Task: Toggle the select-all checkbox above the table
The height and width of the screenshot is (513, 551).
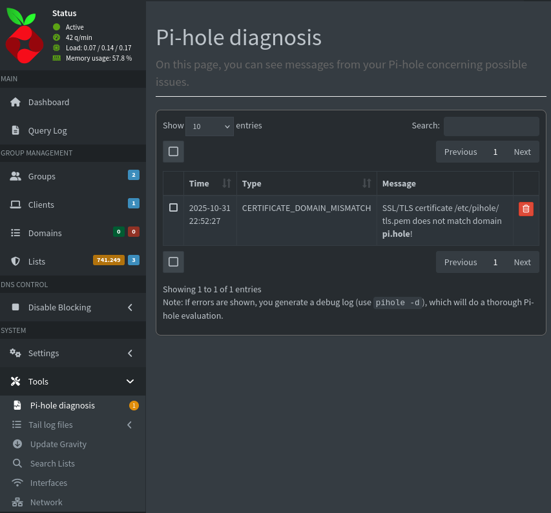Action: pyautogui.click(x=173, y=152)
